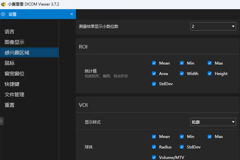This screenshot has width=240, height=160.
Task: Uncheck ROI Max statistic checkbox
Action: (x=210, y=63)
